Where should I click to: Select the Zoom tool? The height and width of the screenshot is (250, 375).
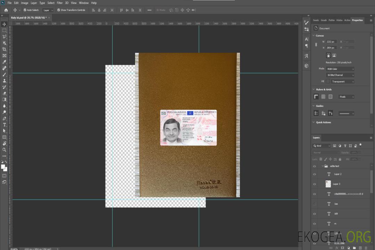point(4,150)
